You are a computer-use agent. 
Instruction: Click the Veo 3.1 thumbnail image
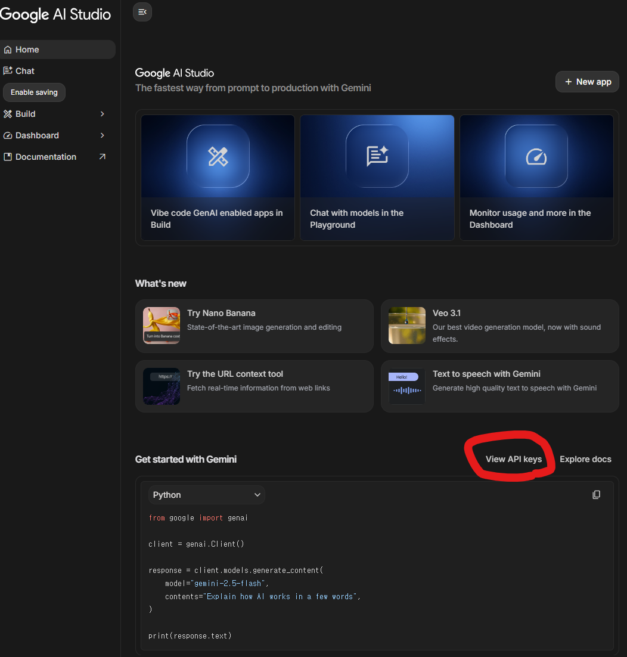[407, 326]
